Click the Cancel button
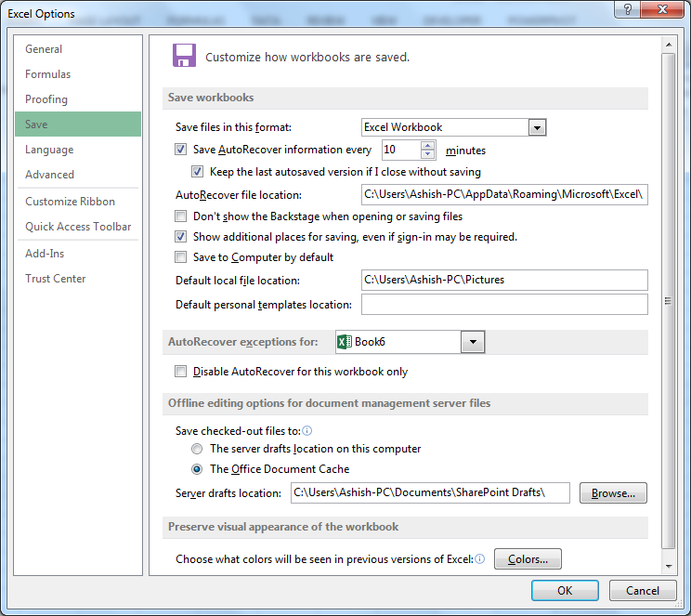 pos(643,590)
